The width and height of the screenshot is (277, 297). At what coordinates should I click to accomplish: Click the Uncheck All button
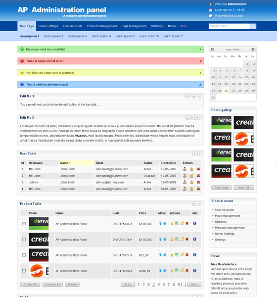[52, 284]
